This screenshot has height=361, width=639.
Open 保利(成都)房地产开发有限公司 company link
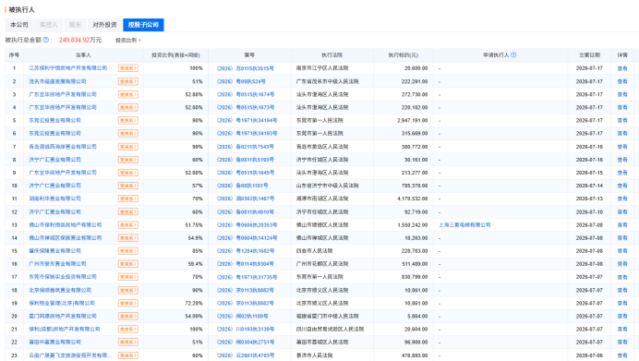click(x=65, y=330)
